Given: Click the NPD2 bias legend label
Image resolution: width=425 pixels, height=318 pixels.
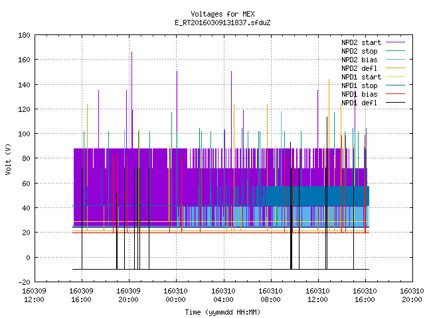Looking at the screenshot, I should pyautogui.click(x=359, y=60).
